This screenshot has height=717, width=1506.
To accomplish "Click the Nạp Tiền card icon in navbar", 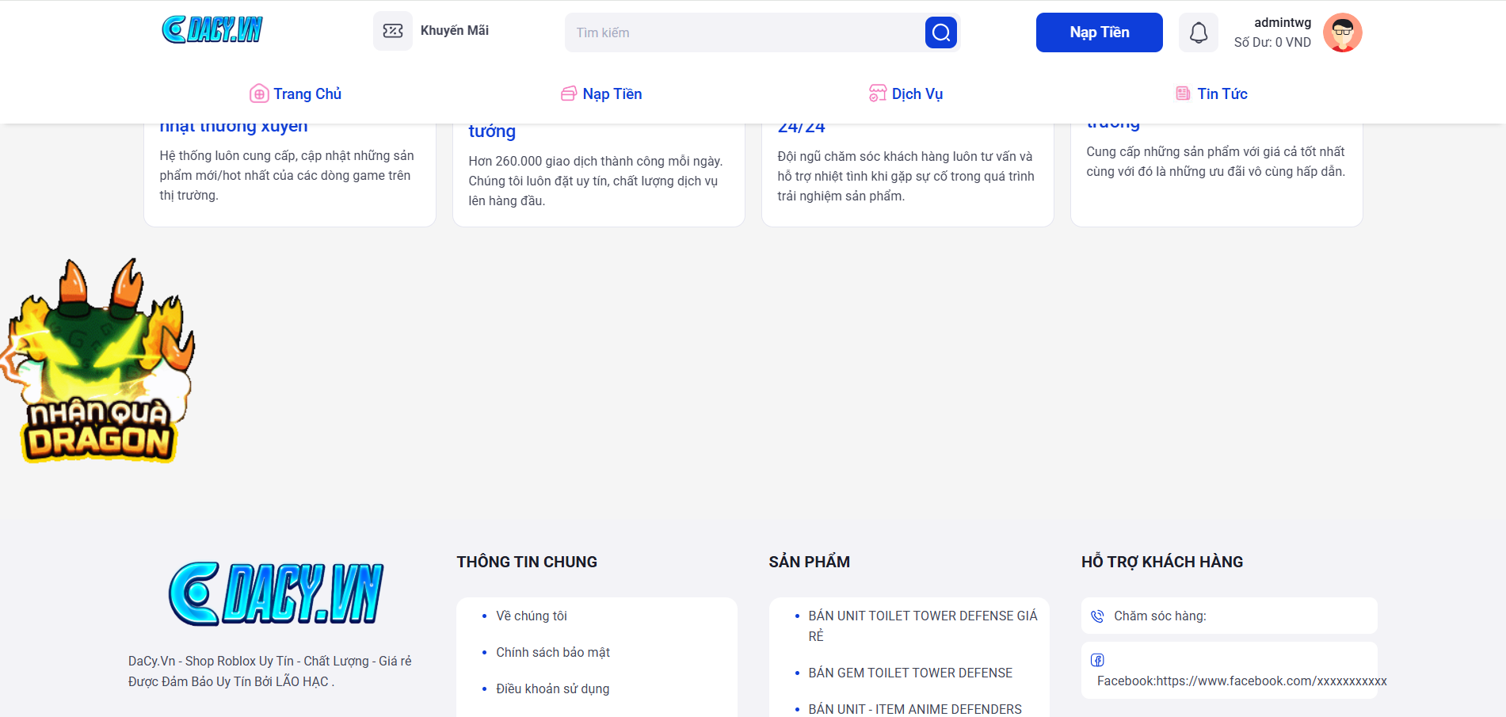I will (x=569, y=94).
